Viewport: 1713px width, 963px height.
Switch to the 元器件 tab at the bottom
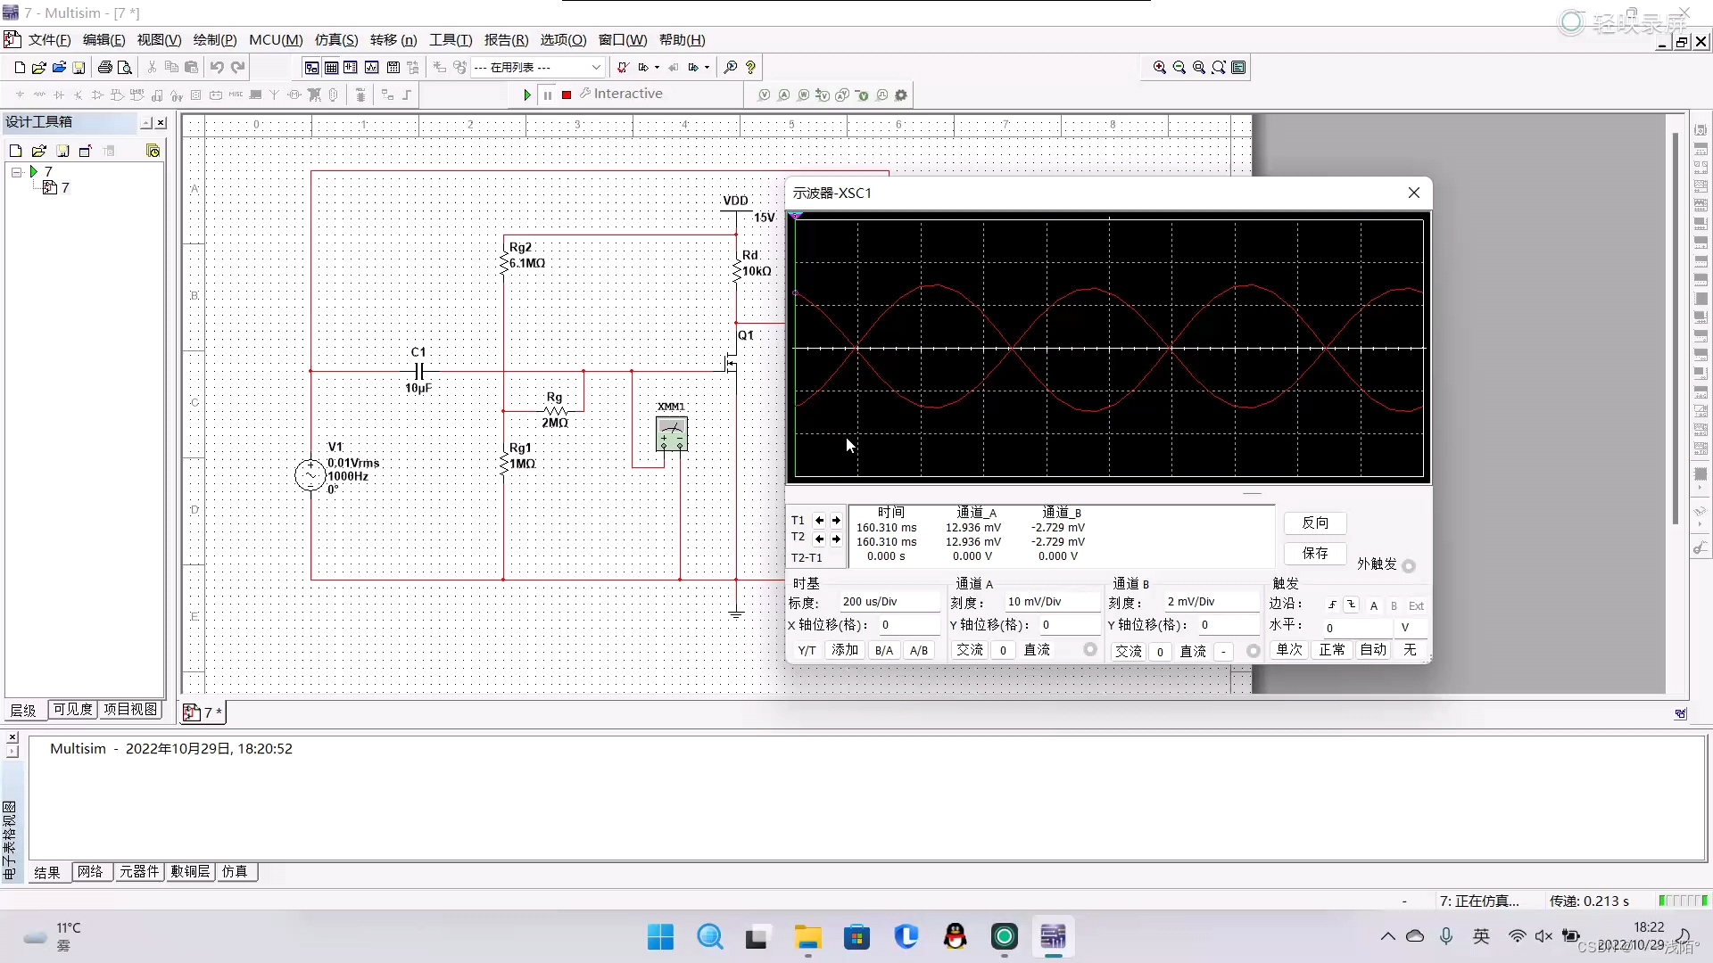click(139, 872)
